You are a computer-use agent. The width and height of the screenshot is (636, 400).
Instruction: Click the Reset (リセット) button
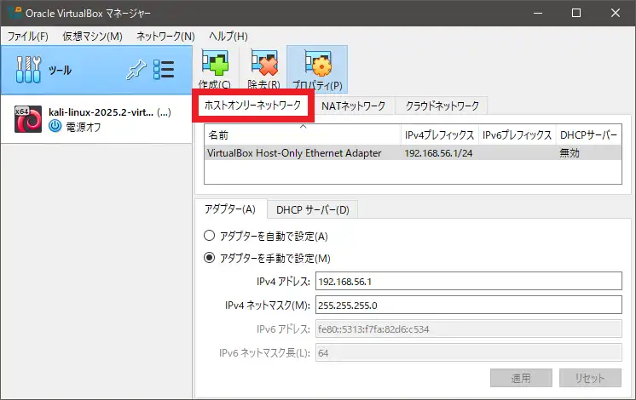click(590, 378)
